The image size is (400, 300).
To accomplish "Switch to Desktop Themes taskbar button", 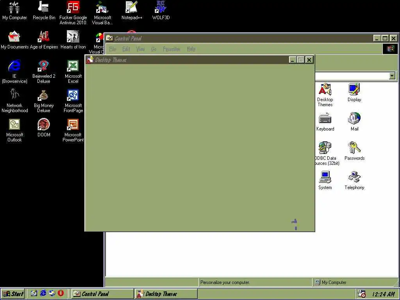I will tap(166, 294).
